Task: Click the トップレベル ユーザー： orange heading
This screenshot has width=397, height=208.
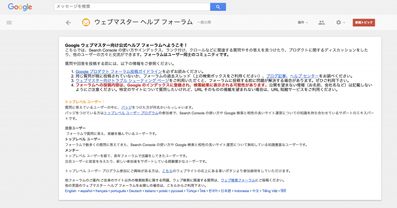Action: tap(85, 102)
